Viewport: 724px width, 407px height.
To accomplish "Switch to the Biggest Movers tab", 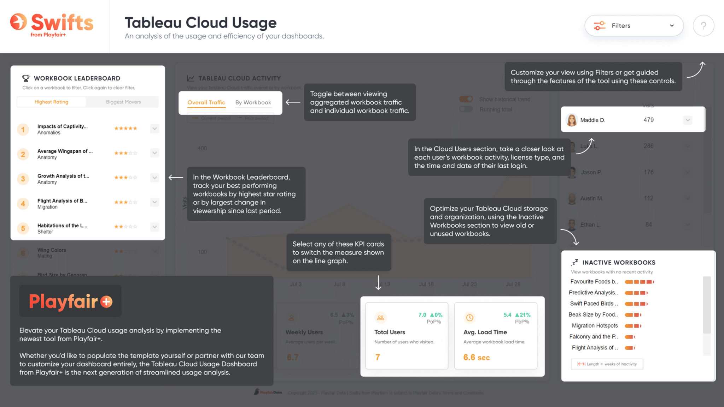I will point(123,102).
